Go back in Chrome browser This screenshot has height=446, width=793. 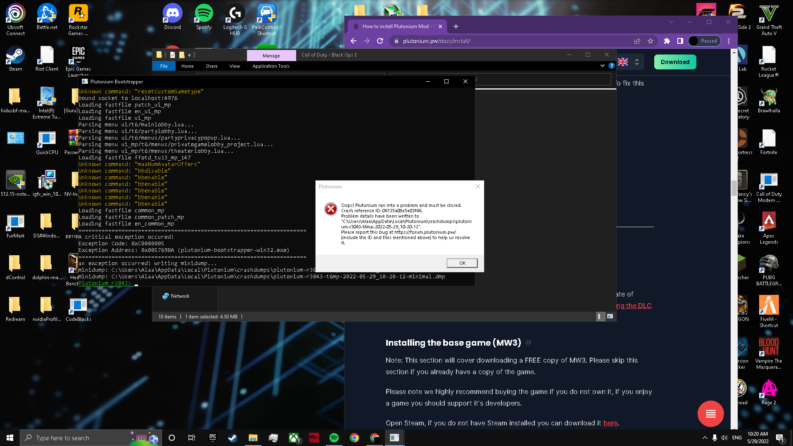353,41
